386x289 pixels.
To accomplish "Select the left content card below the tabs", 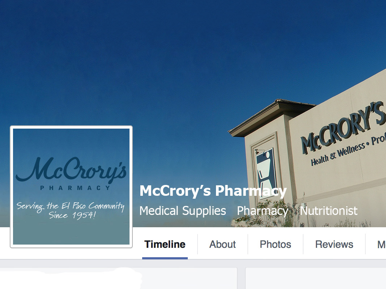I will (118, 278).
